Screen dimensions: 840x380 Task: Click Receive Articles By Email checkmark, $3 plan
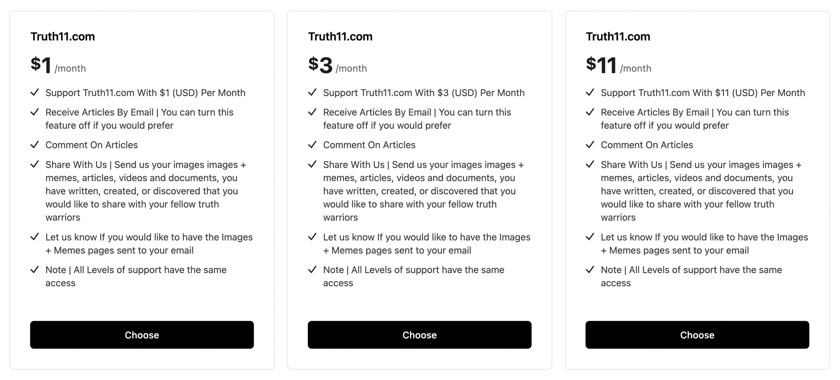[x=312, y=112]
